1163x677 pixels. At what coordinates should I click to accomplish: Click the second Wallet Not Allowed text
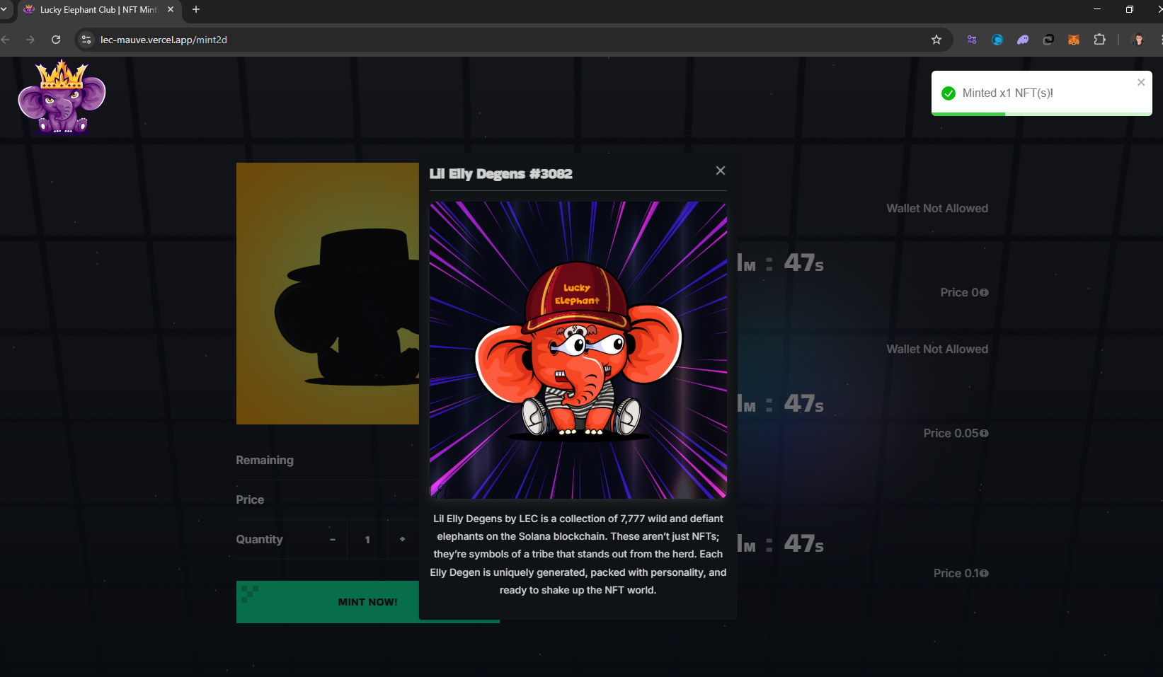point(937,349)
